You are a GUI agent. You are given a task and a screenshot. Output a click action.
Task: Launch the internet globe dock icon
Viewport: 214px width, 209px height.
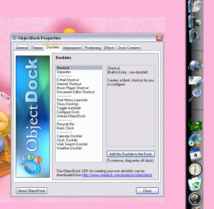[x=195, y=65]
